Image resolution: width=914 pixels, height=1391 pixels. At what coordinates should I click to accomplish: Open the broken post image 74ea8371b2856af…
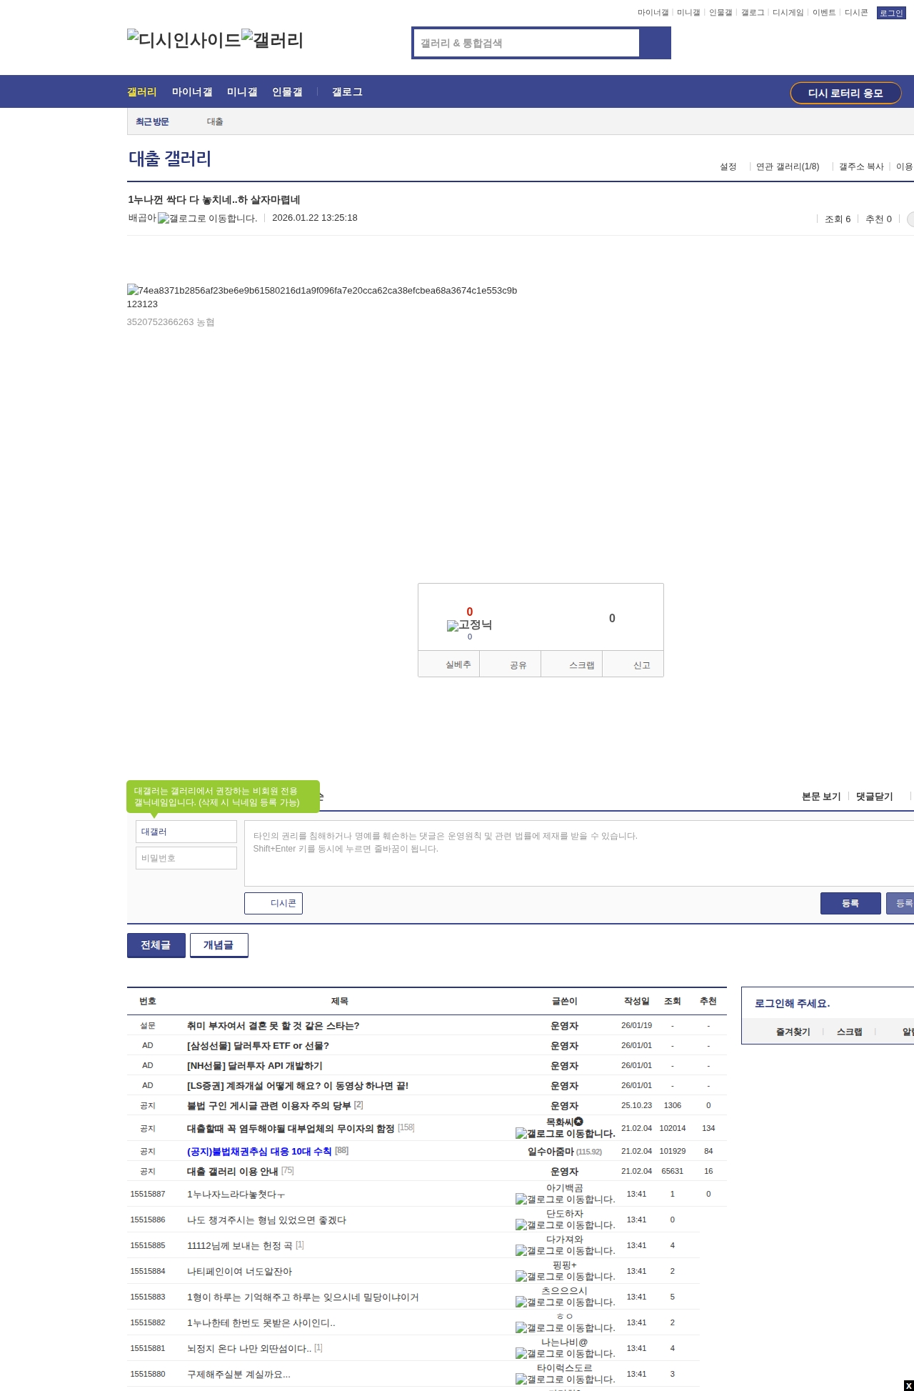click(x=322, y=291)
